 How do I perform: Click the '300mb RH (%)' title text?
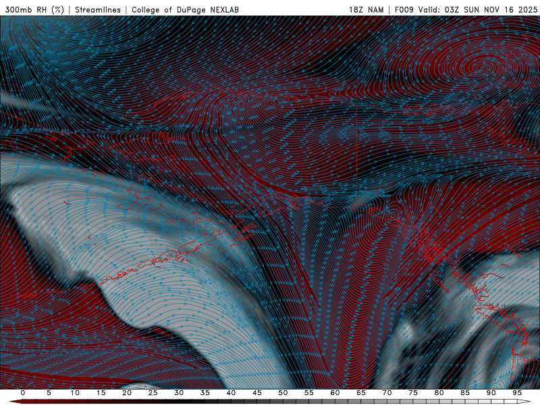[x=34, y=9]
